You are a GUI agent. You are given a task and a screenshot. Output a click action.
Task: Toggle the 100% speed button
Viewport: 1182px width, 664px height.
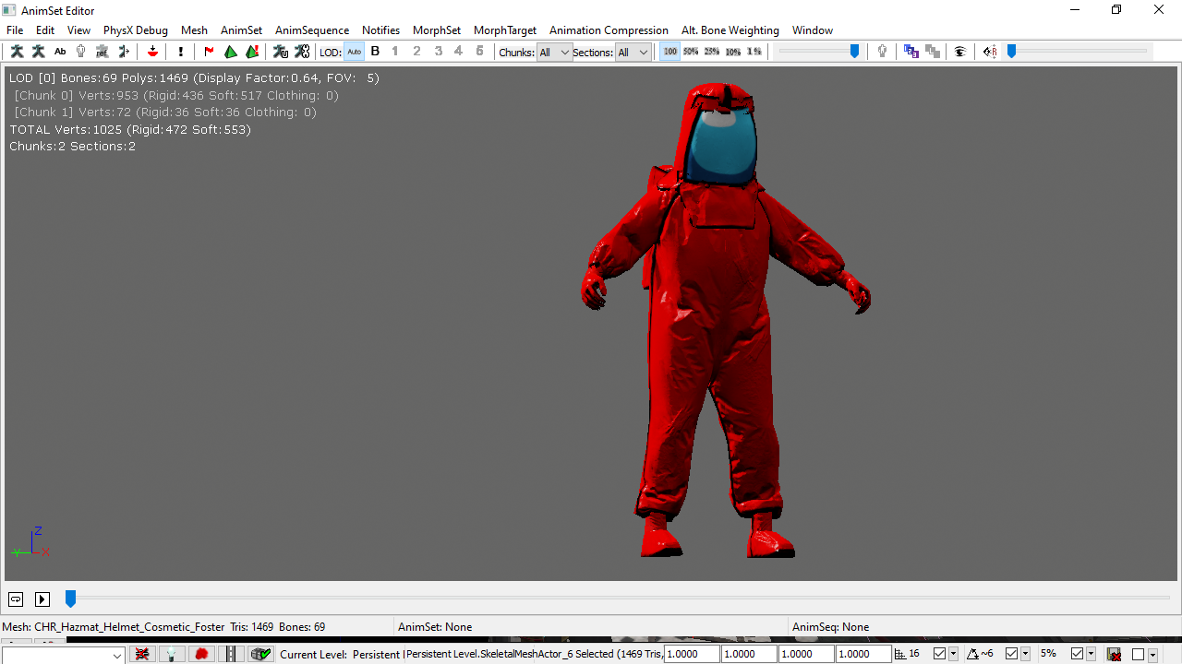pyautogui.click(x=669, y=52)
